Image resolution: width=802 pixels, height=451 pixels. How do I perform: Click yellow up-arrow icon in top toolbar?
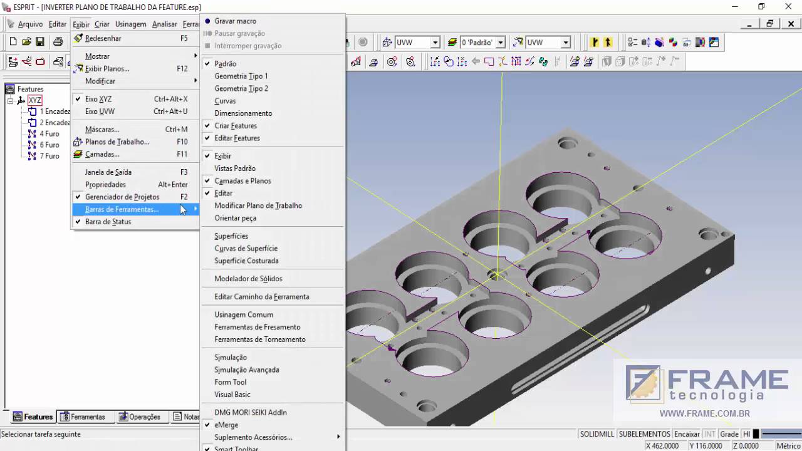[608, 42]
